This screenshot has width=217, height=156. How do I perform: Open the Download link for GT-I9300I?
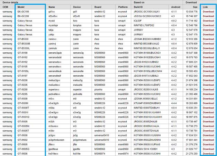(x=208, y=103)
